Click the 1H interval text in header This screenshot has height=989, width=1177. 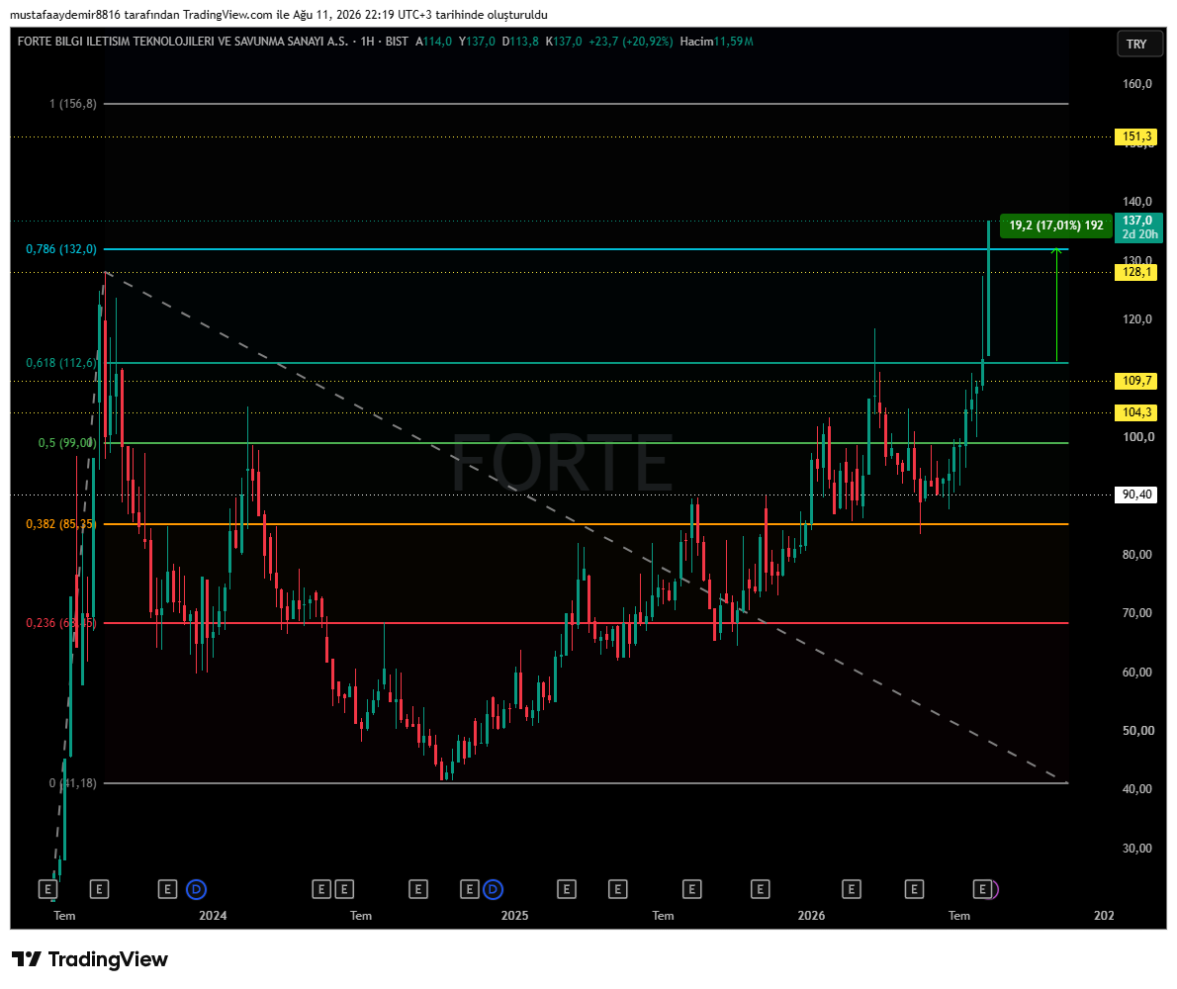[x=367, y=42]
